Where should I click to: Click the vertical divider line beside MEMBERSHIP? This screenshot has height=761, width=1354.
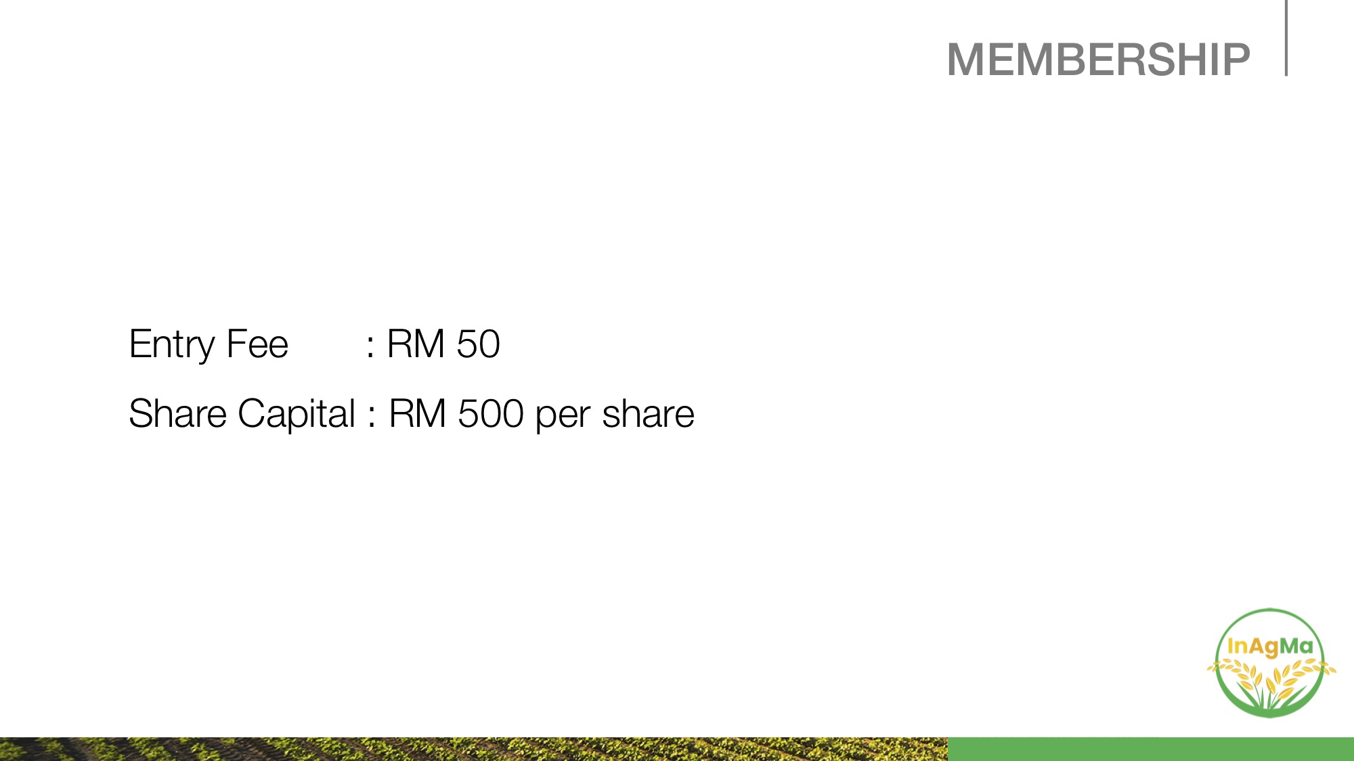point(1286,38)
